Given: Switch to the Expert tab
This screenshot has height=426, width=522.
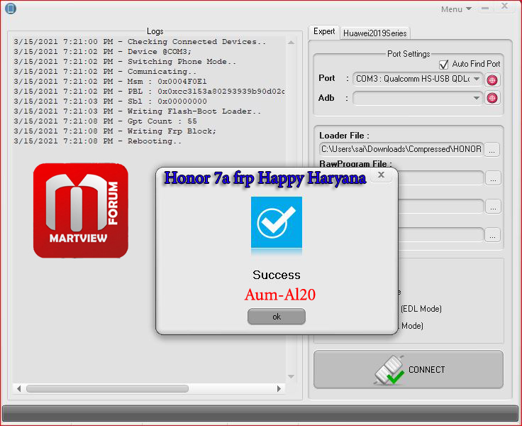Looking at the screenshot, I should tap(324, 31).
